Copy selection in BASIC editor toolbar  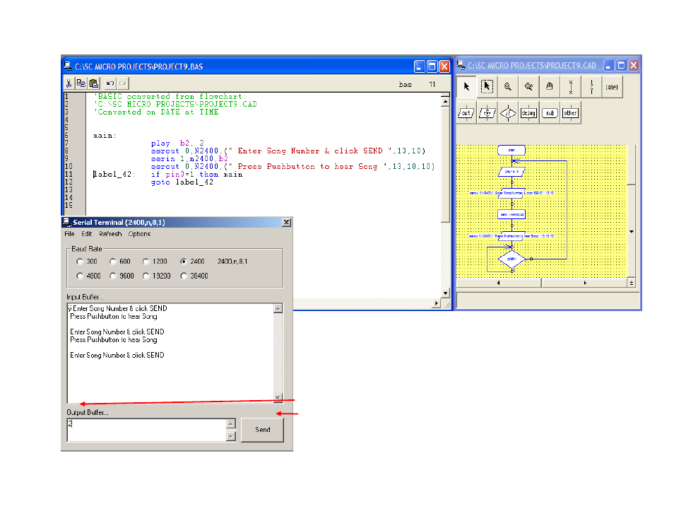pos(81,83)
